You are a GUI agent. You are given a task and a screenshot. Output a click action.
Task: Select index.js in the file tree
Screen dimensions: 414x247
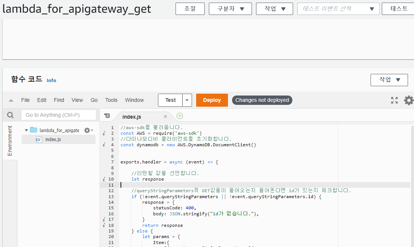53,140
